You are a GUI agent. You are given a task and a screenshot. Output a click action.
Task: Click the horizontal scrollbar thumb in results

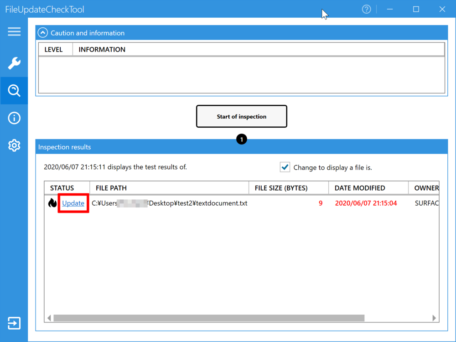click(x=209, y=318)
